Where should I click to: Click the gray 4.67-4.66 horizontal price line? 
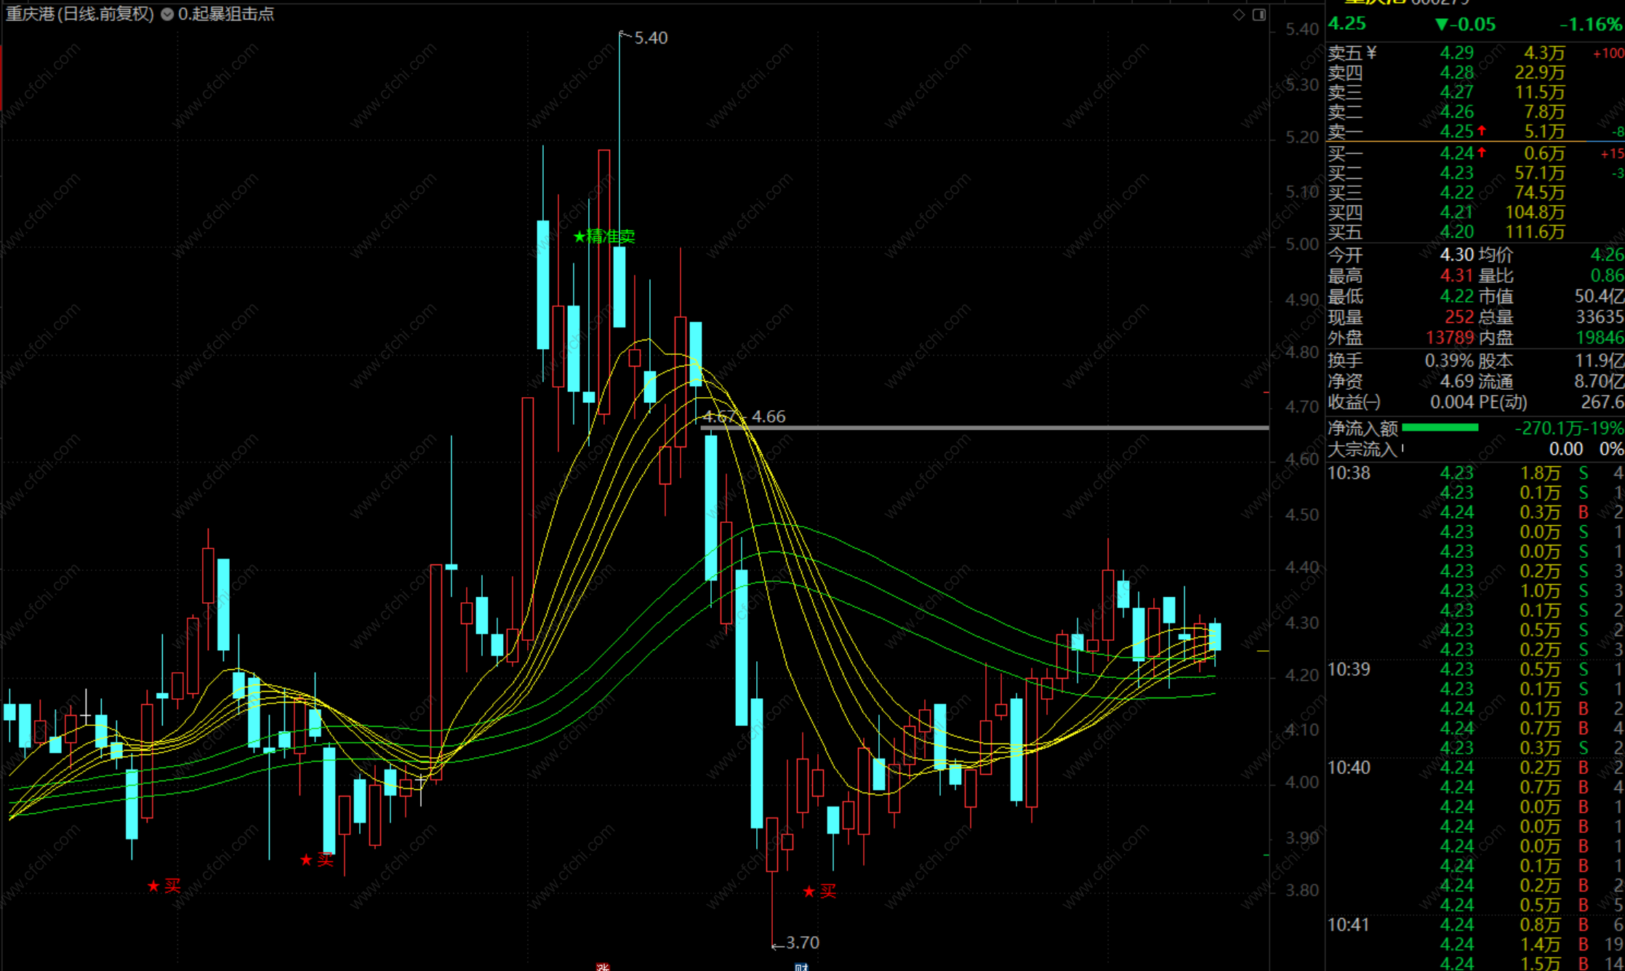click(1018, 428)
